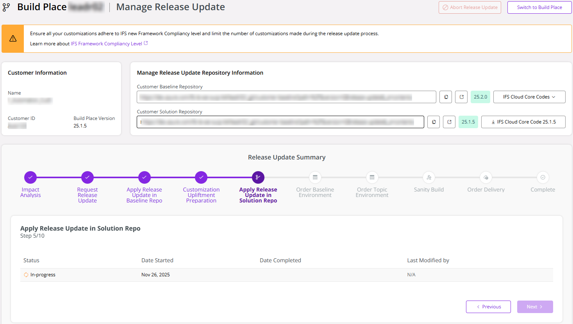The image size is (573, 324).
Task: Copy the Customer Baseline Repository URL
Action: 445,97
